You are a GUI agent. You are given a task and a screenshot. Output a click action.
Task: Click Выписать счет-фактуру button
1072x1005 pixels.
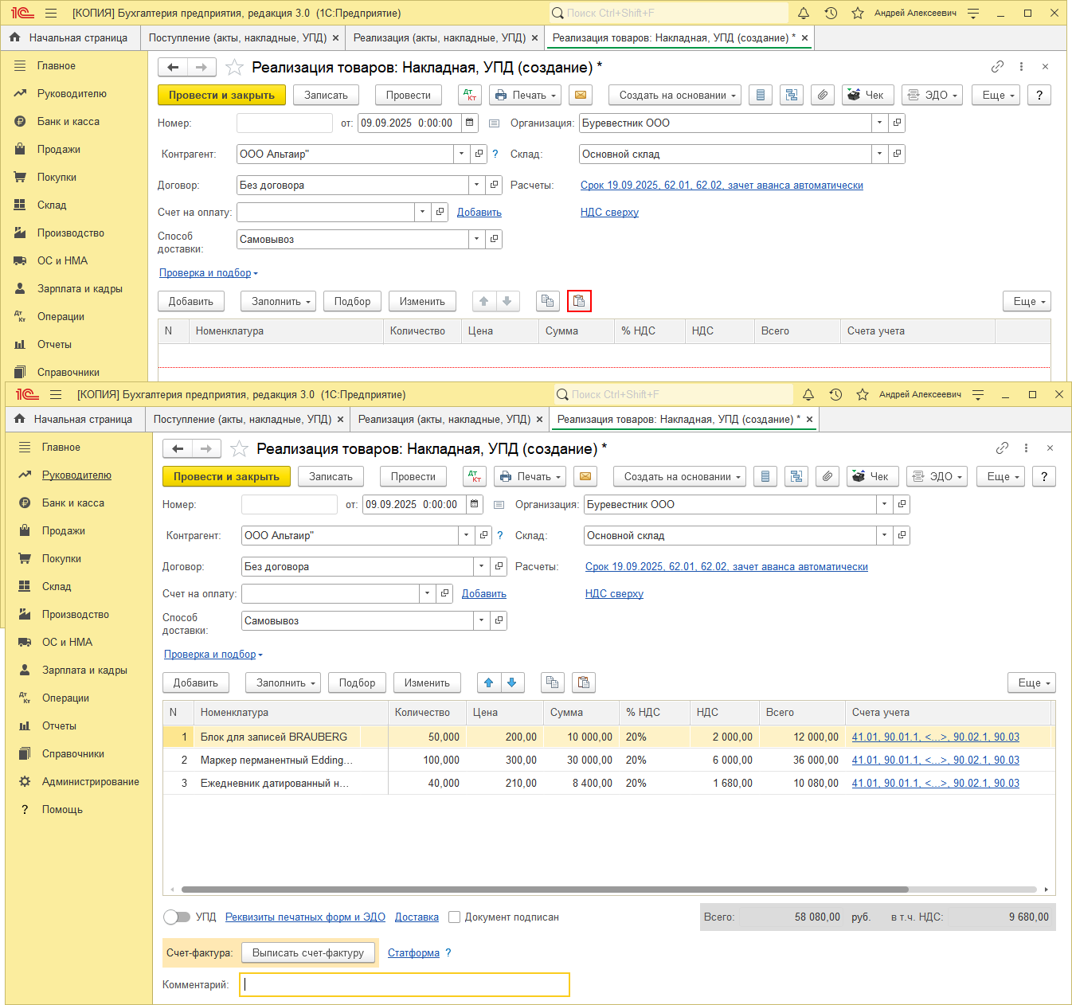(307, 952)
